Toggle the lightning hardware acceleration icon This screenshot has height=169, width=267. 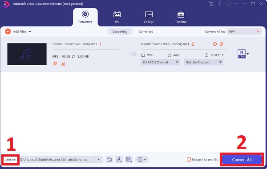(x=119, y=160)
